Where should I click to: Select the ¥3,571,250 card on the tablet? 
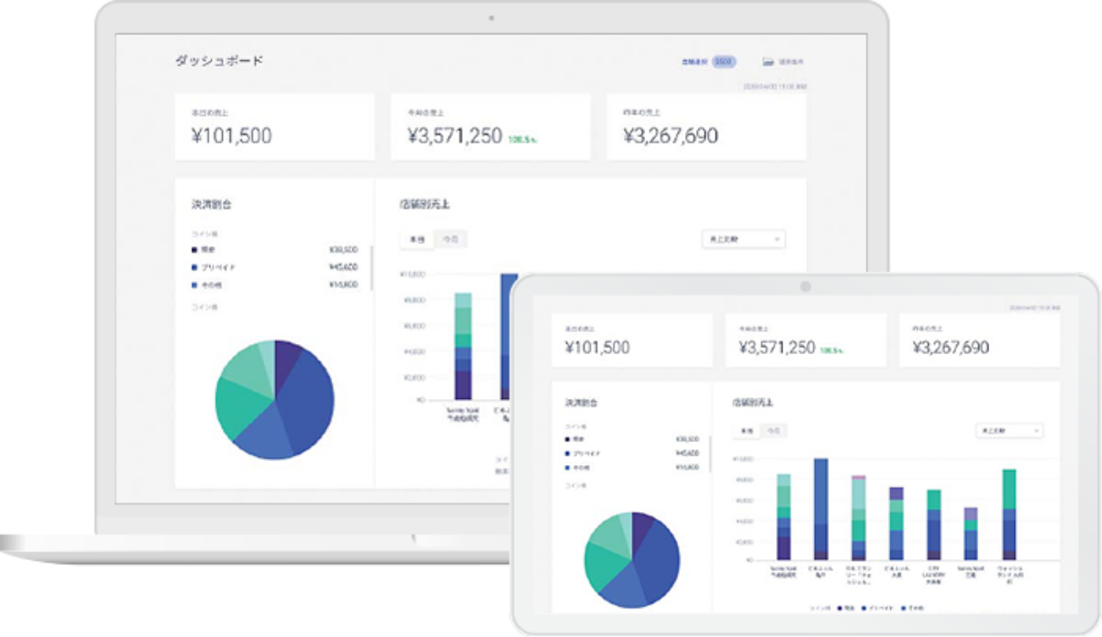(805, 340)
